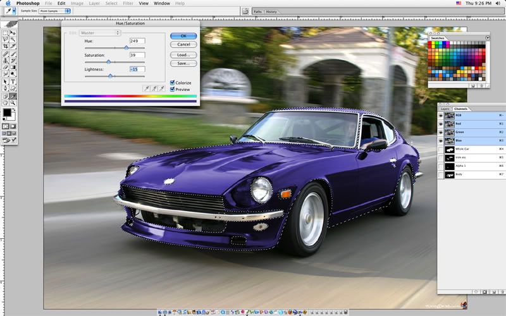
Task: Switch to the Layers tab
Action: click(x=445, y=109)
